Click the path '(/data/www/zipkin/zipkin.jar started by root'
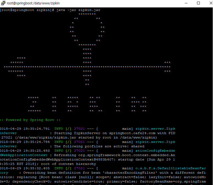 pyautogui.click(x=63, y=138)
